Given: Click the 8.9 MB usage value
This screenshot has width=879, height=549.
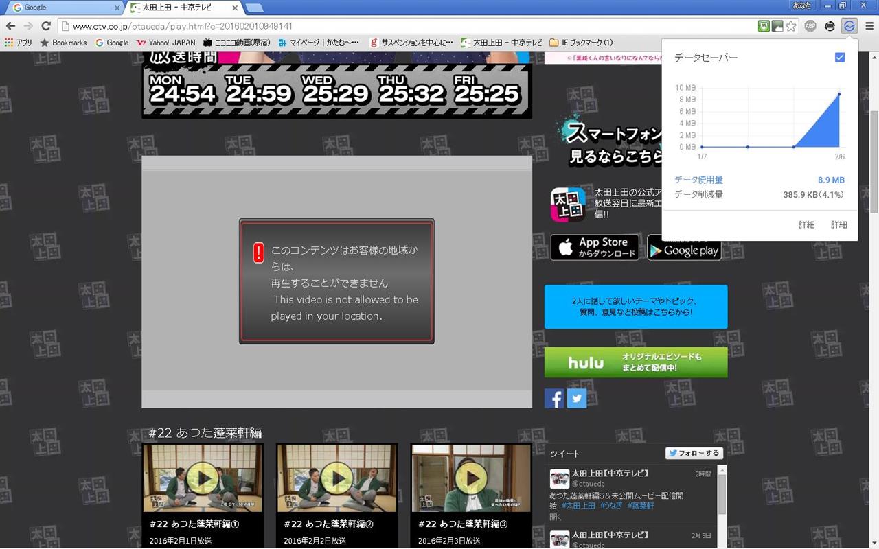Looking at the screenshot, I should coord(831,180).
